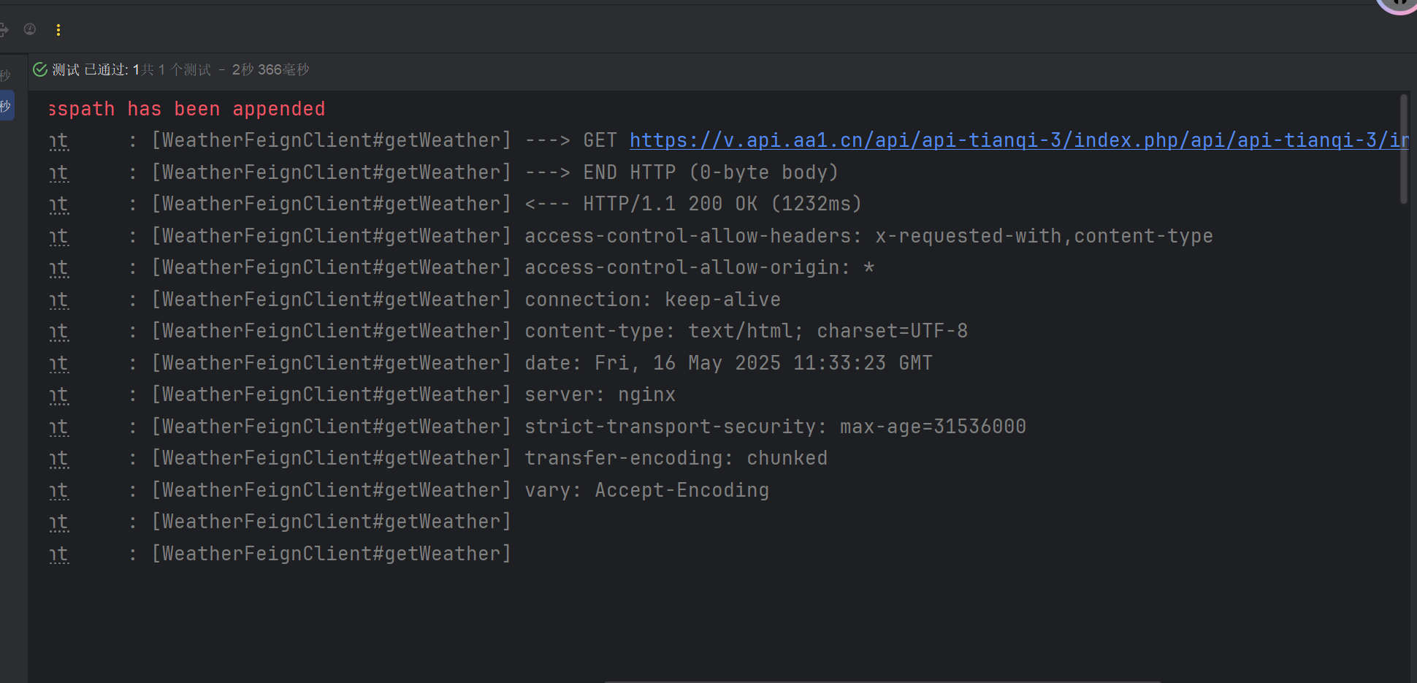
Task: Click the export test results arrow icon
Action: [x=4, y=30]
